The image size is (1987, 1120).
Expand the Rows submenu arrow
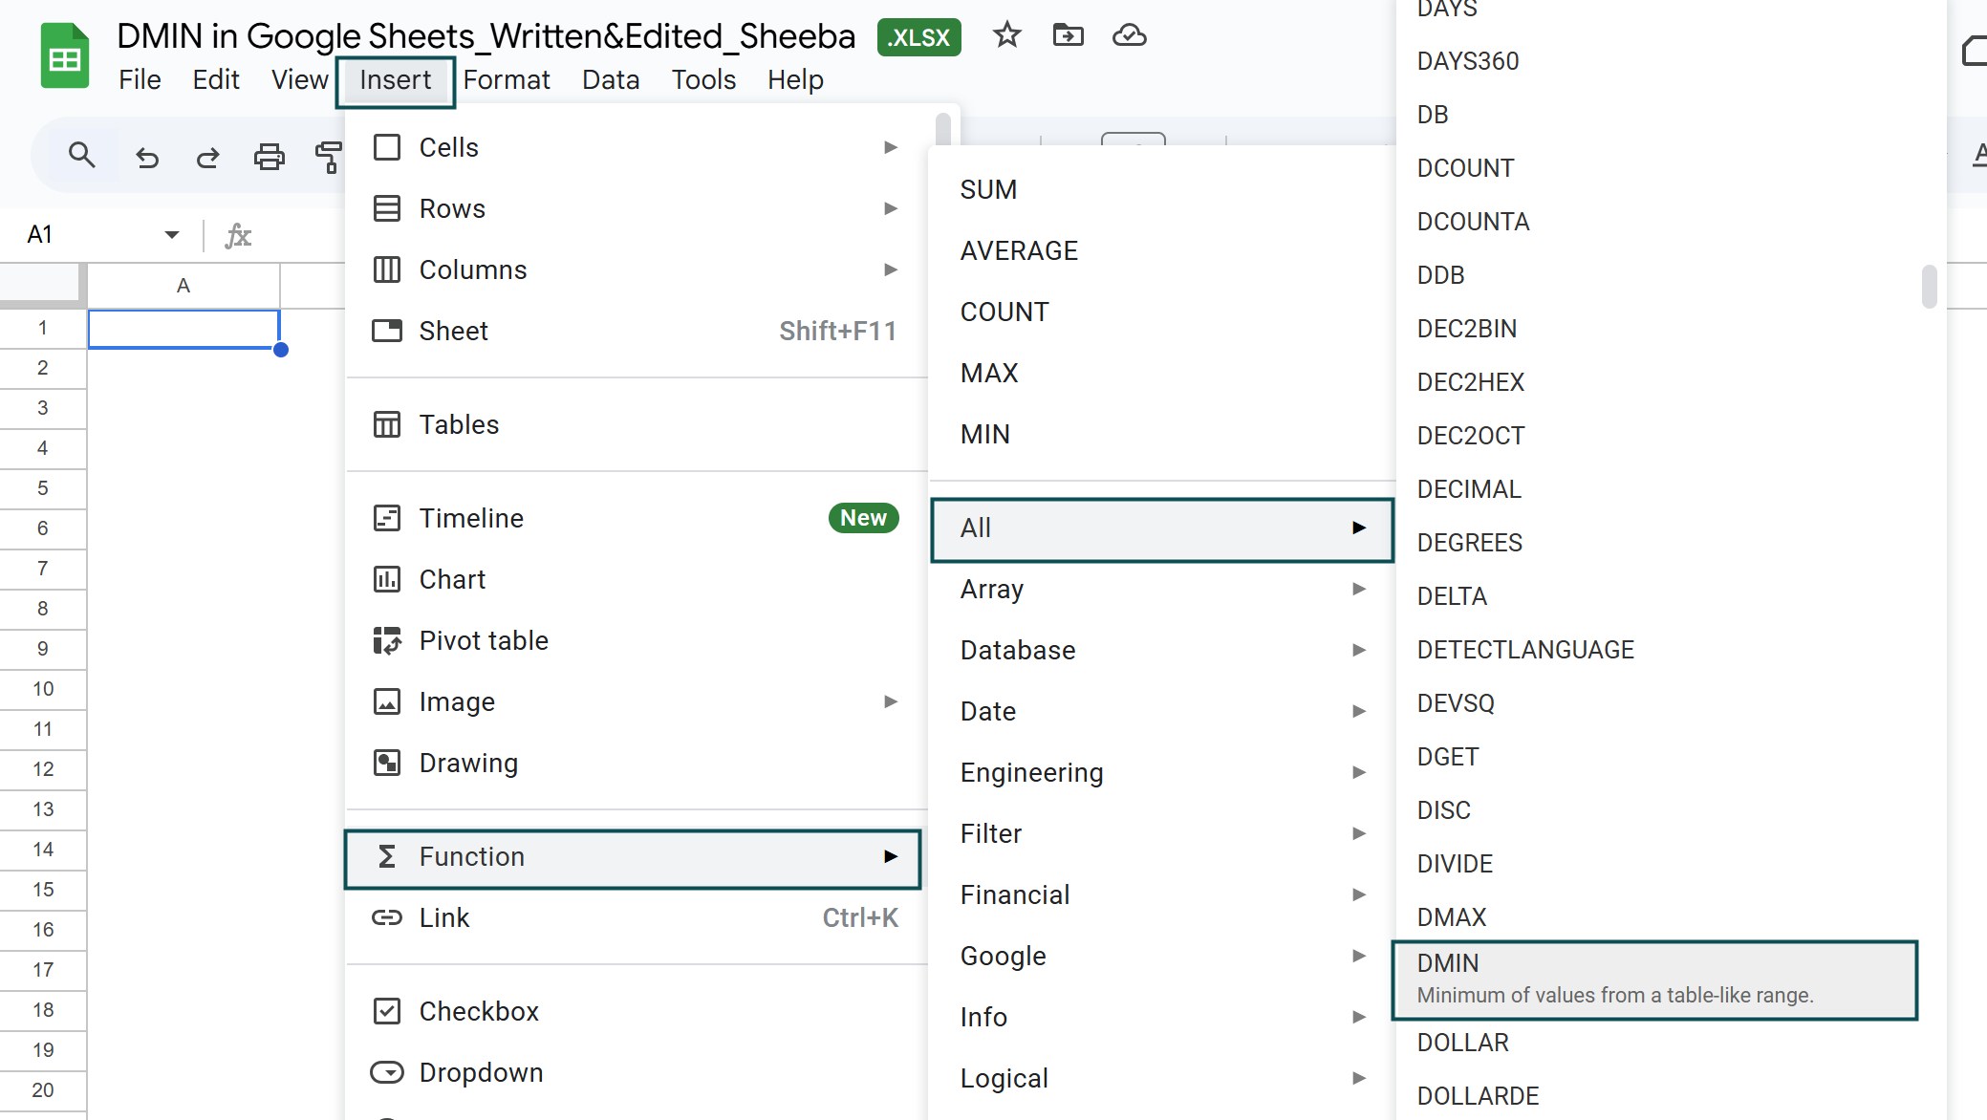click(891, 208)
